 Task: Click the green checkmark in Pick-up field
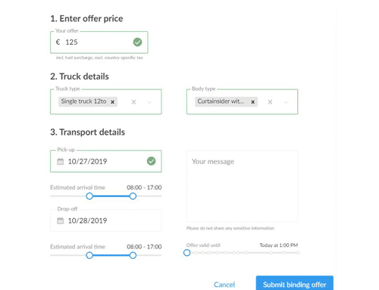point(151,161)
